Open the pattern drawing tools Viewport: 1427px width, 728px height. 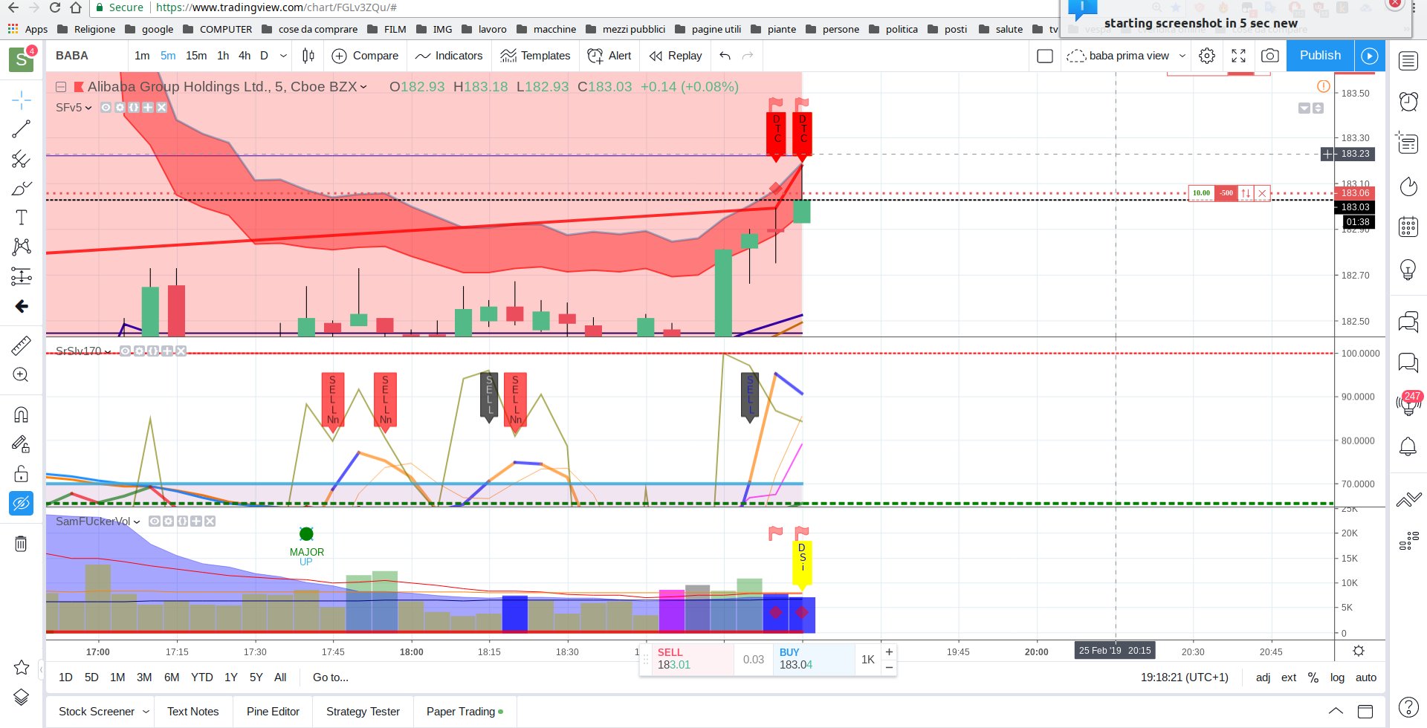coord(22,247)
